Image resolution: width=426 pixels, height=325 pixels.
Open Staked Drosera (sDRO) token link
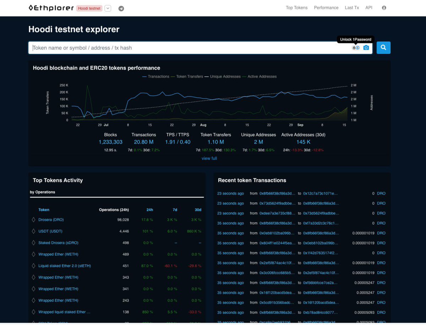(x=58, y=243)
